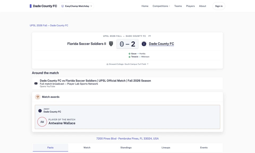Click the AW avatar for Antwaine Wallace
The image size is (255, 153).
click(42, 122)
